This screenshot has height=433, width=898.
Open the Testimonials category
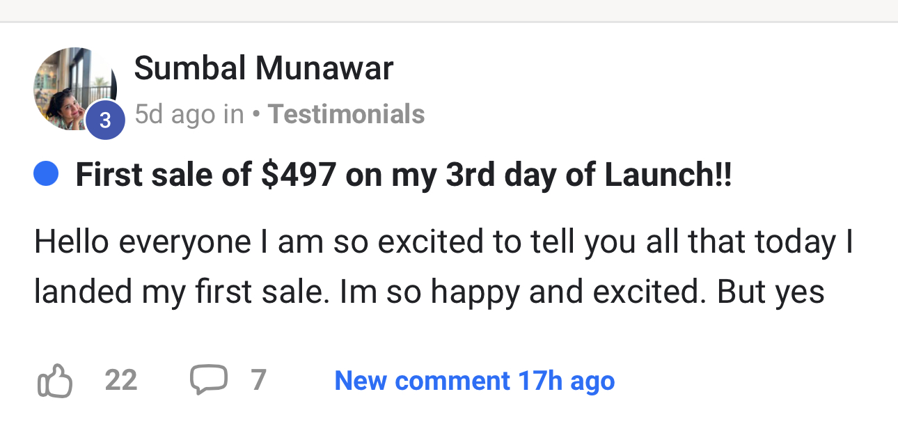coord(346,114)
